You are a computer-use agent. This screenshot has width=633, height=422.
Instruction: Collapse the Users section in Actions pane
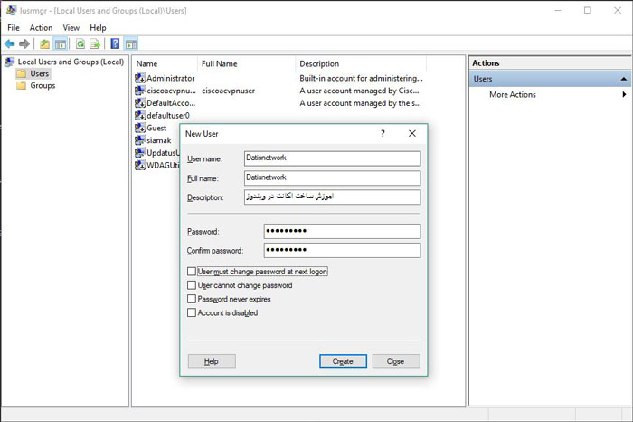pos(622,80)
